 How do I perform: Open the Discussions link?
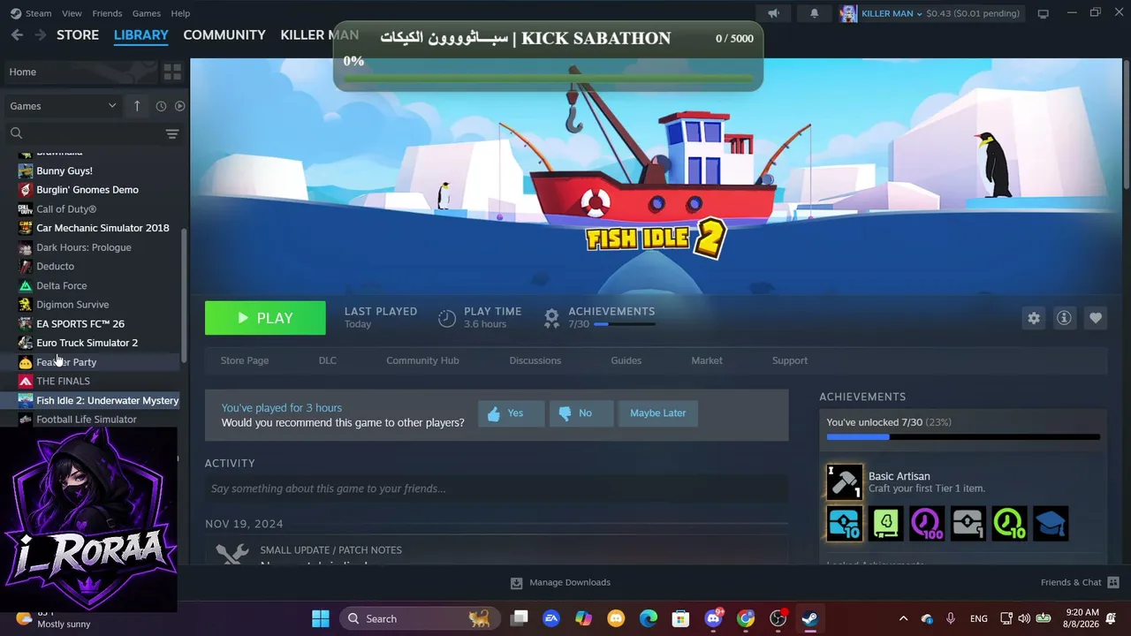pos(535,360)
